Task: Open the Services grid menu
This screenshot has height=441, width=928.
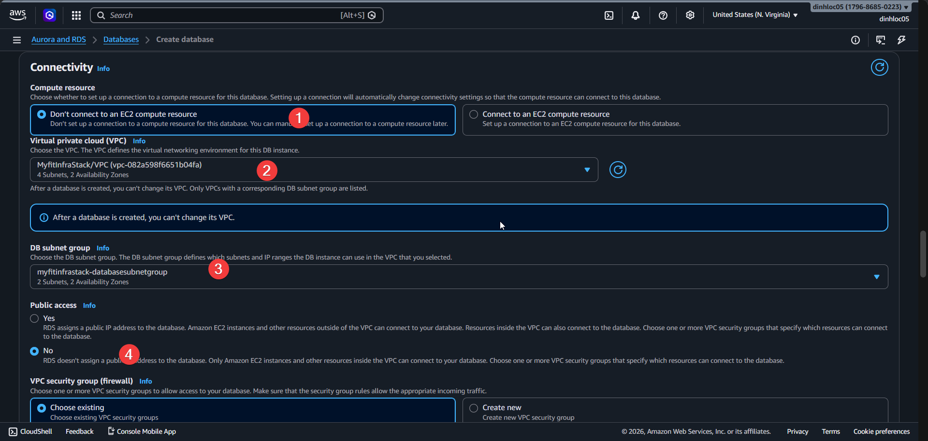Action: 76,15
